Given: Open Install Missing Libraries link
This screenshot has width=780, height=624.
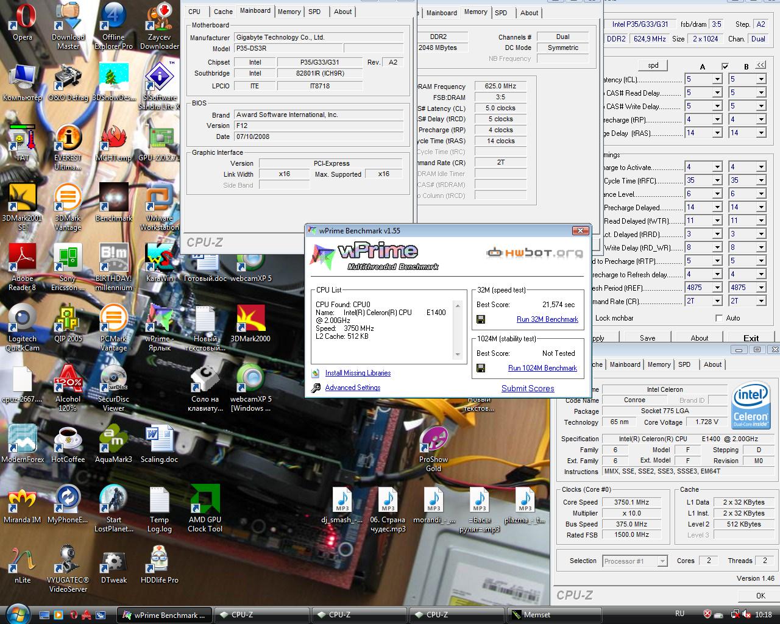Looking at the screenshot, I should pyautogui.click(x=358, y=373).
